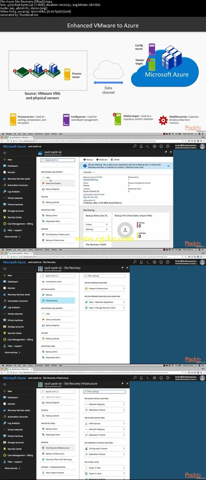Click the New plus in Site Recovery Infrastructure frame
This screenshot has height=480, width=206.
point(4,391)
